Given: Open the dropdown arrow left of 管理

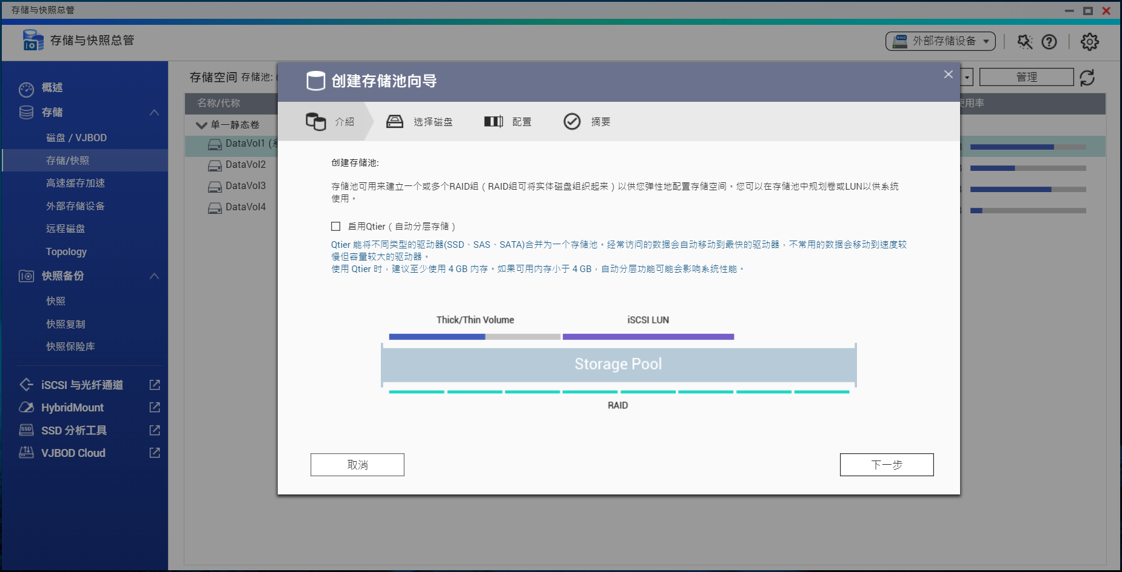Looking at the screenshot, I should click(x=967, y=77).
